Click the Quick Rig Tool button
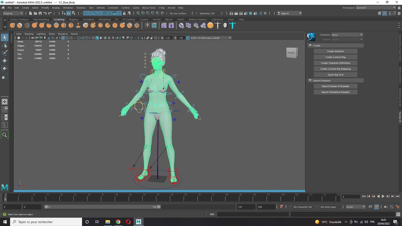The height and width of the screenshot is (226, 402). [x=335, y=75]
